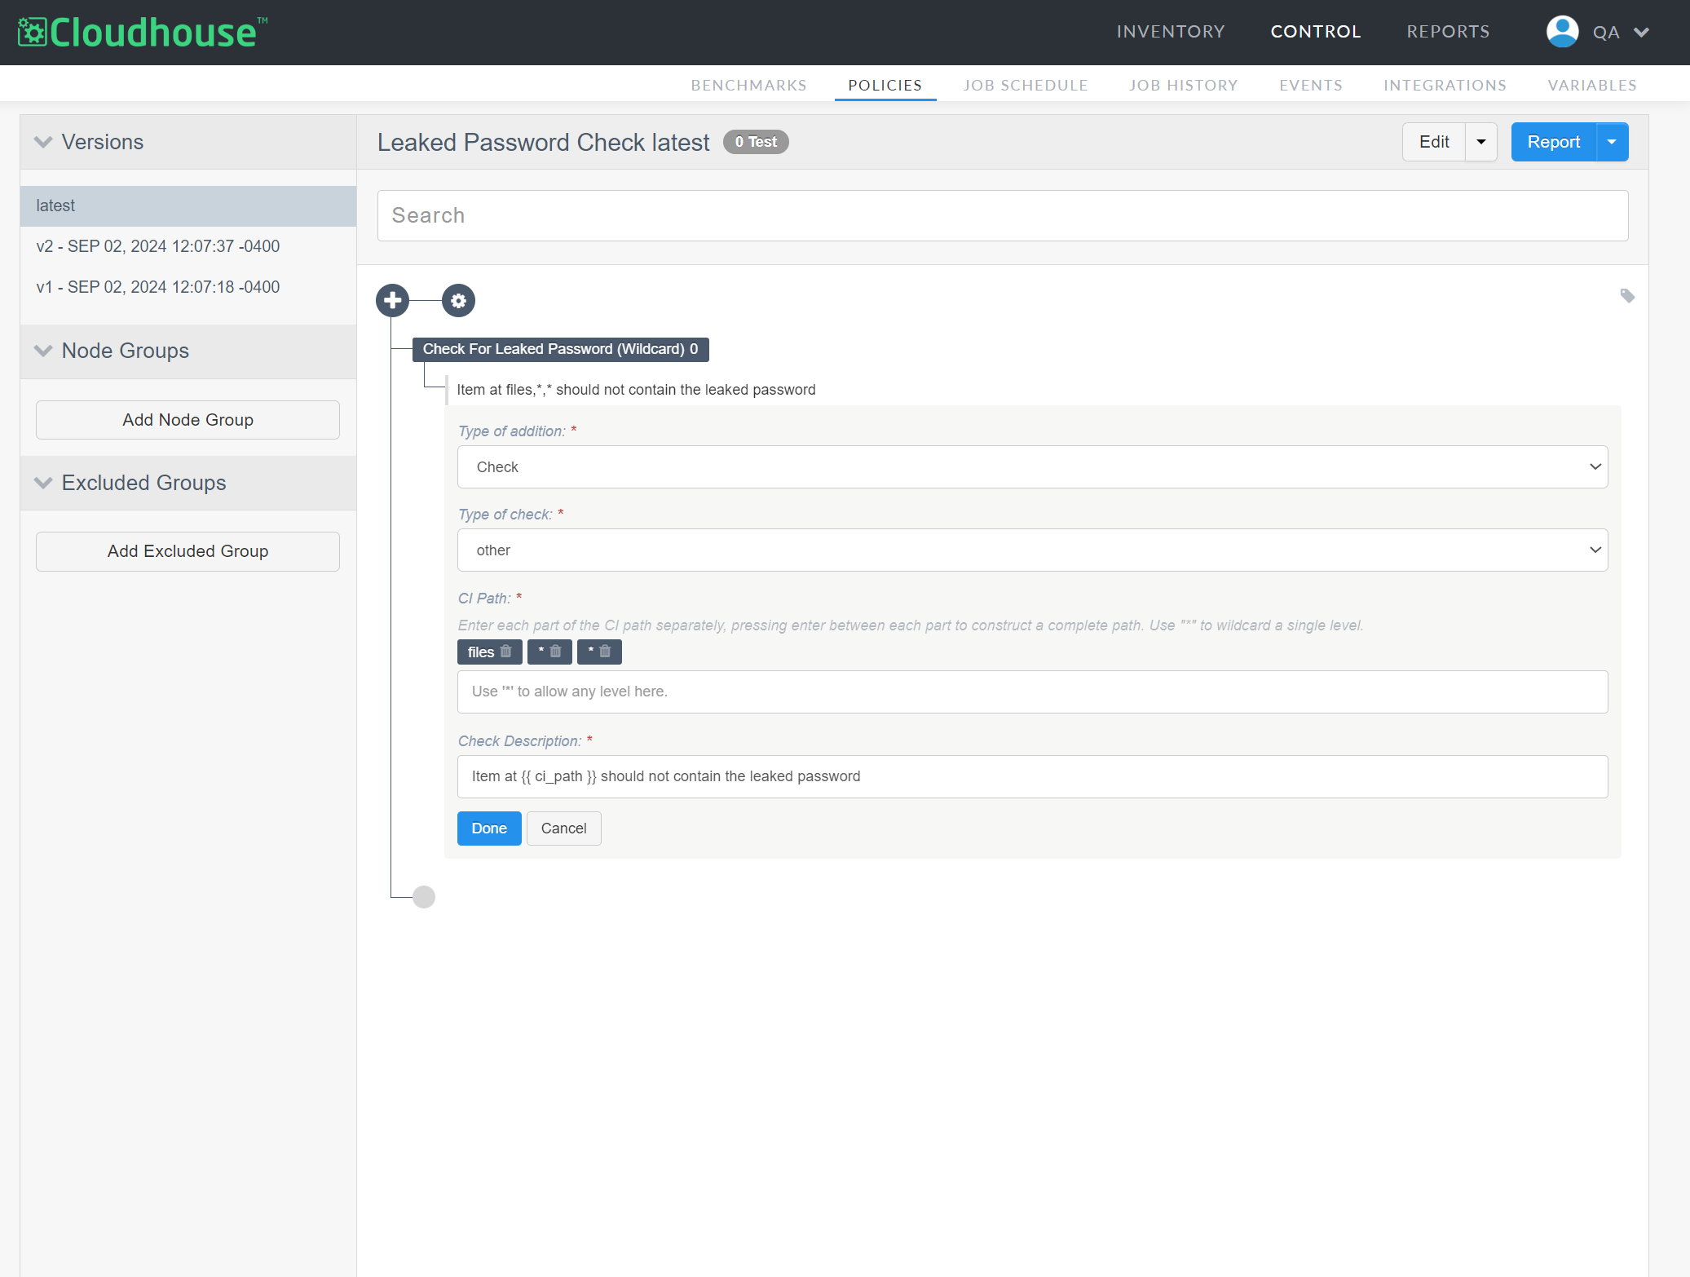Switch to the Benchmarks tab
This screenshot has height=1277, width=1690.
coord(748,85)
